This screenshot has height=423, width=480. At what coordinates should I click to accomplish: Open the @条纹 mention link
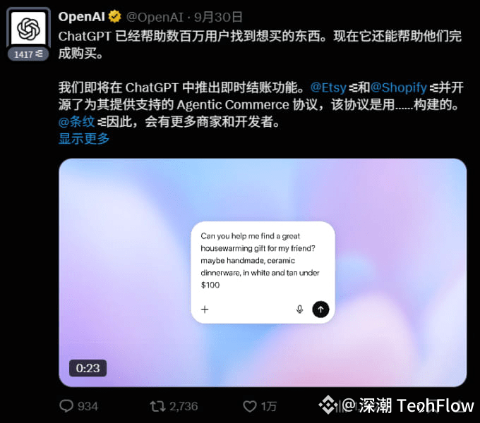coord(76,122)
